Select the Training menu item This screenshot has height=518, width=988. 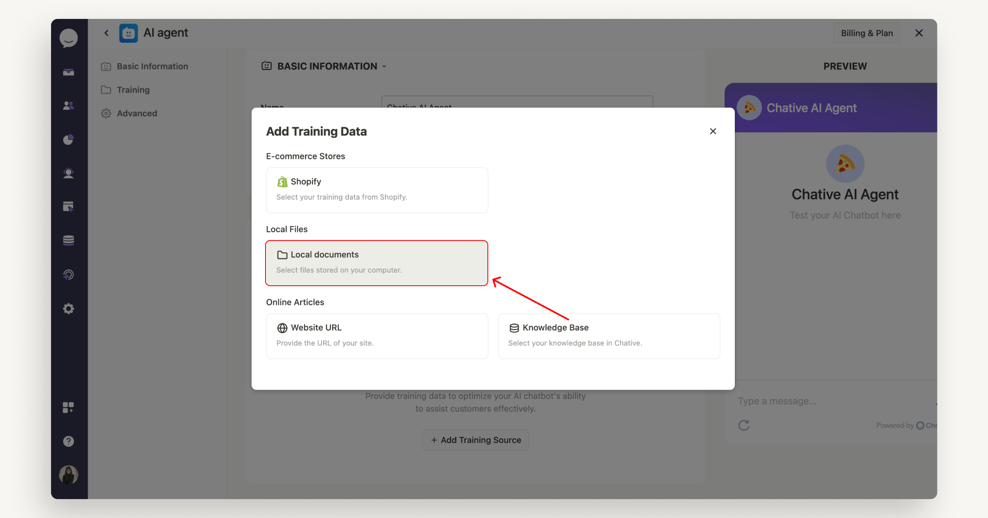(133, 90)
